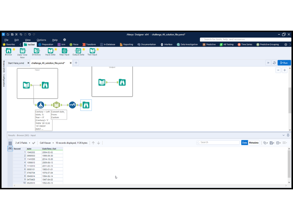Image resolution: width=293 pixels, height=220 pixels.
Task: Open the Options menu
Action: pos(41,40)
